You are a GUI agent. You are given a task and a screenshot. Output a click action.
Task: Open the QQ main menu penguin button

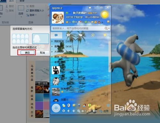56,108
